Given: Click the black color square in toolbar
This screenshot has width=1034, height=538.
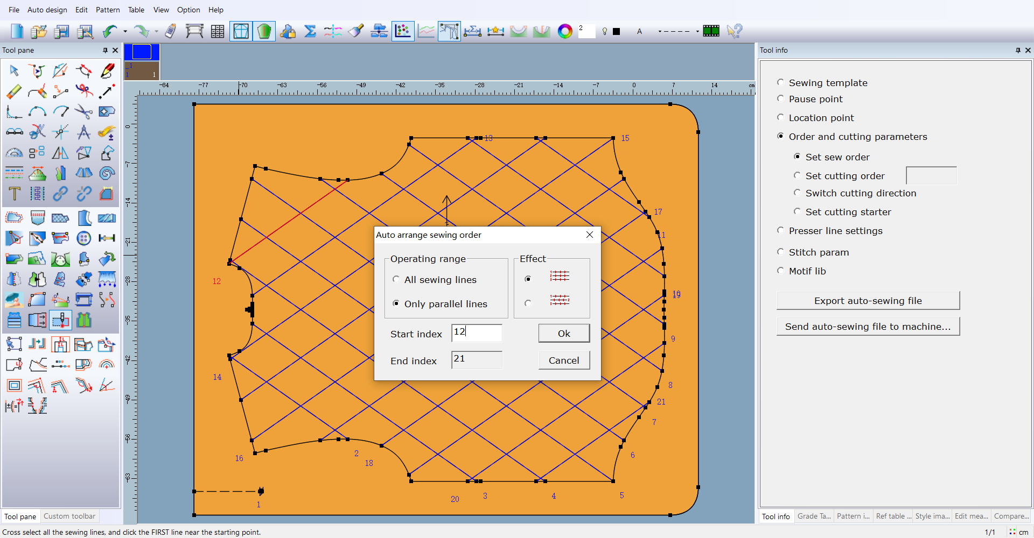Looking at the screenshot, I should click(x=617, y=32).
